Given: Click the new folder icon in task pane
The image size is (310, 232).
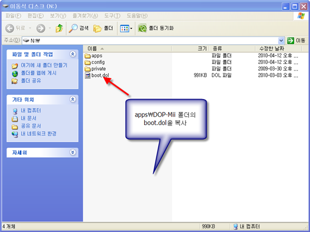Looking at the screenshot, I should click(x=14, y=65).
